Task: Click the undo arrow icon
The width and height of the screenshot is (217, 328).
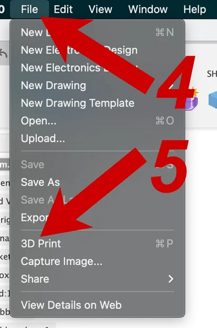Action: click(x=4, y=54)
